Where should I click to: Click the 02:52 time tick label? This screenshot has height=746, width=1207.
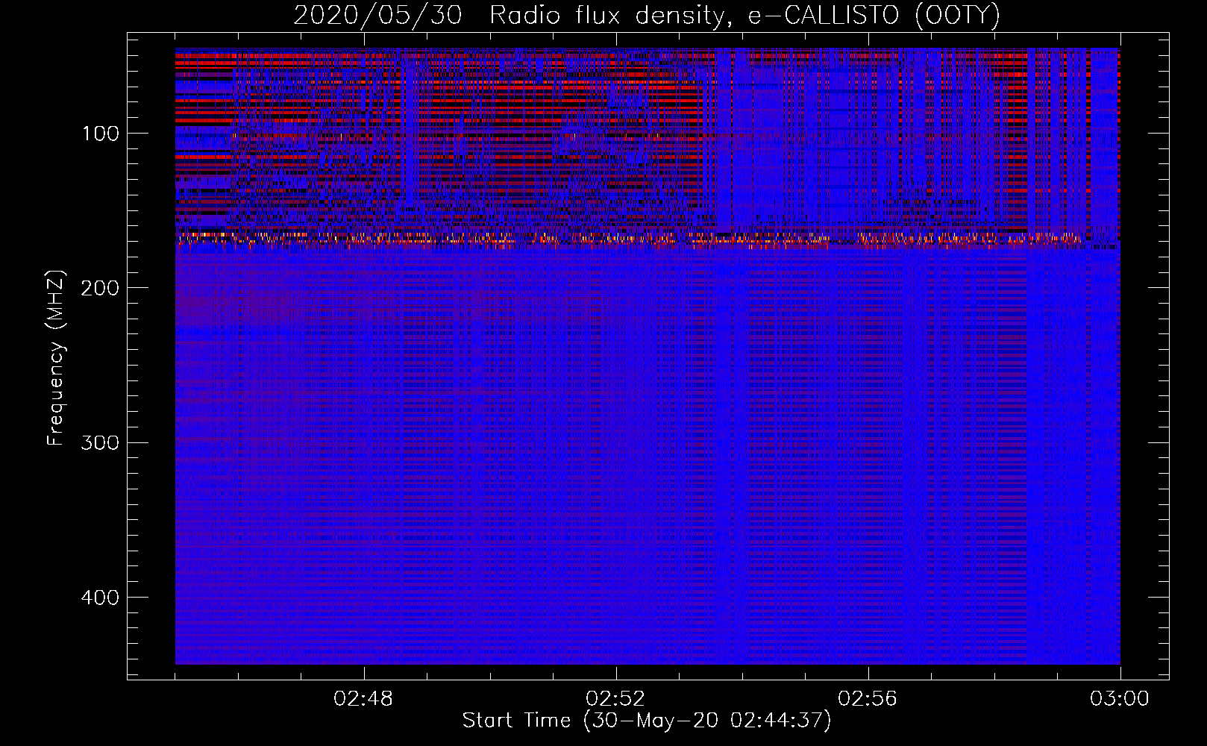point(616,699)
